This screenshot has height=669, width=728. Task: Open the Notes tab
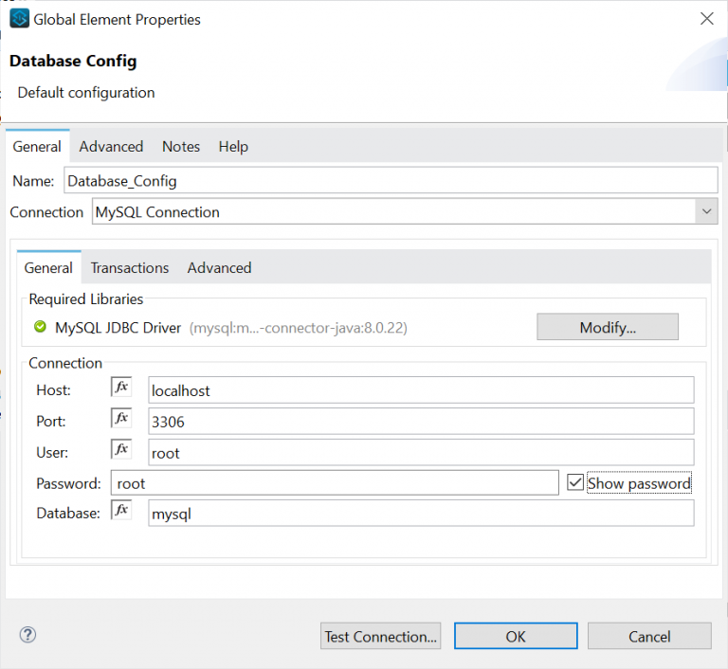180,146
